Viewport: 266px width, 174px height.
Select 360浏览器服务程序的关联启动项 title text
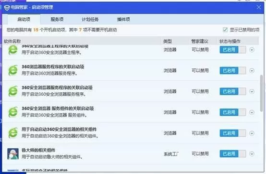[x=53, y=67]
